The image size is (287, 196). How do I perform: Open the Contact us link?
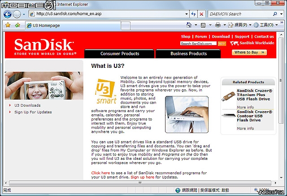(264, 37)
